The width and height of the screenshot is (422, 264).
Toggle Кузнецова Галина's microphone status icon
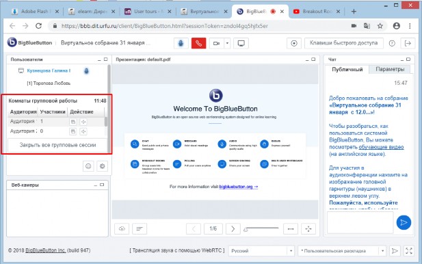(86, 71)
